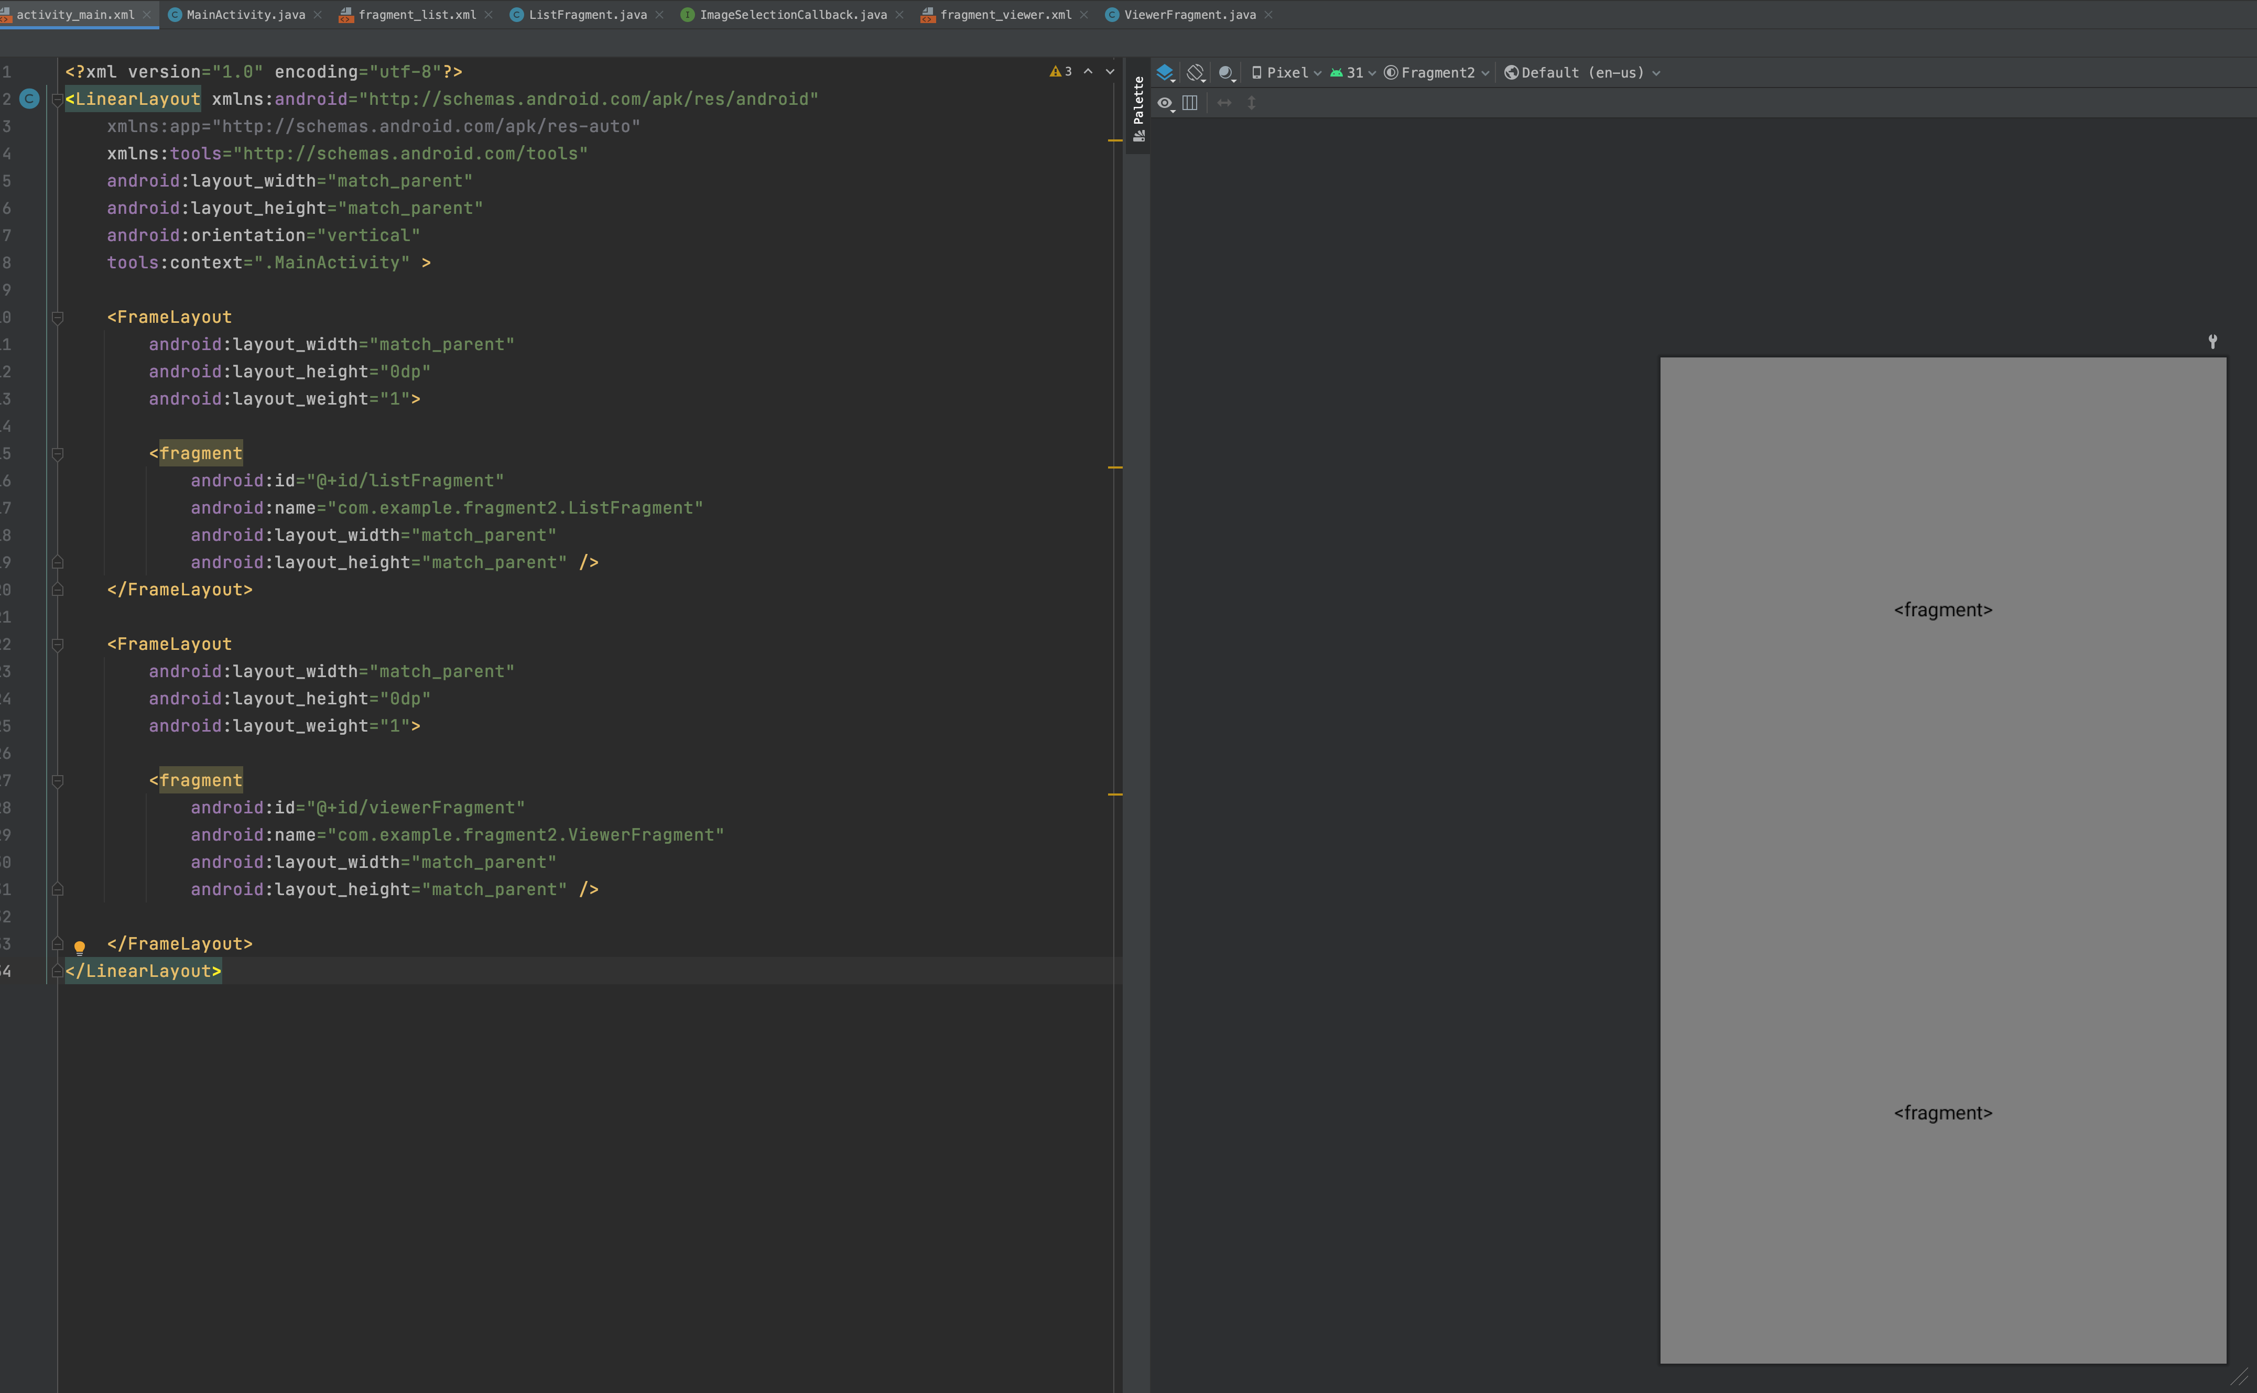
Task: Click the wrench icon above preview
Action: click(x=2212, y=342)
